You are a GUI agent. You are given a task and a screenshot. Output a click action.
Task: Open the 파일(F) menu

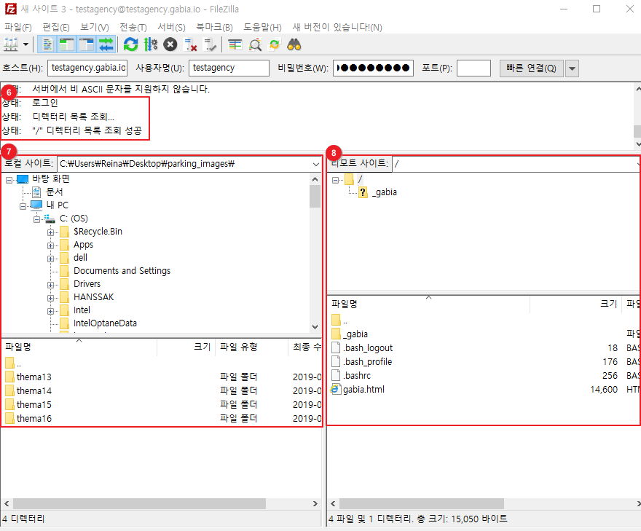click(x=18, y=27)
